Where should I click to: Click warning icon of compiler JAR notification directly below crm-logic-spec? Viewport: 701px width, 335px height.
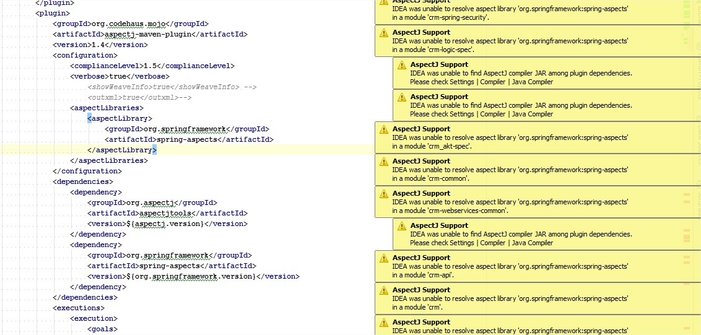point(401,65)
